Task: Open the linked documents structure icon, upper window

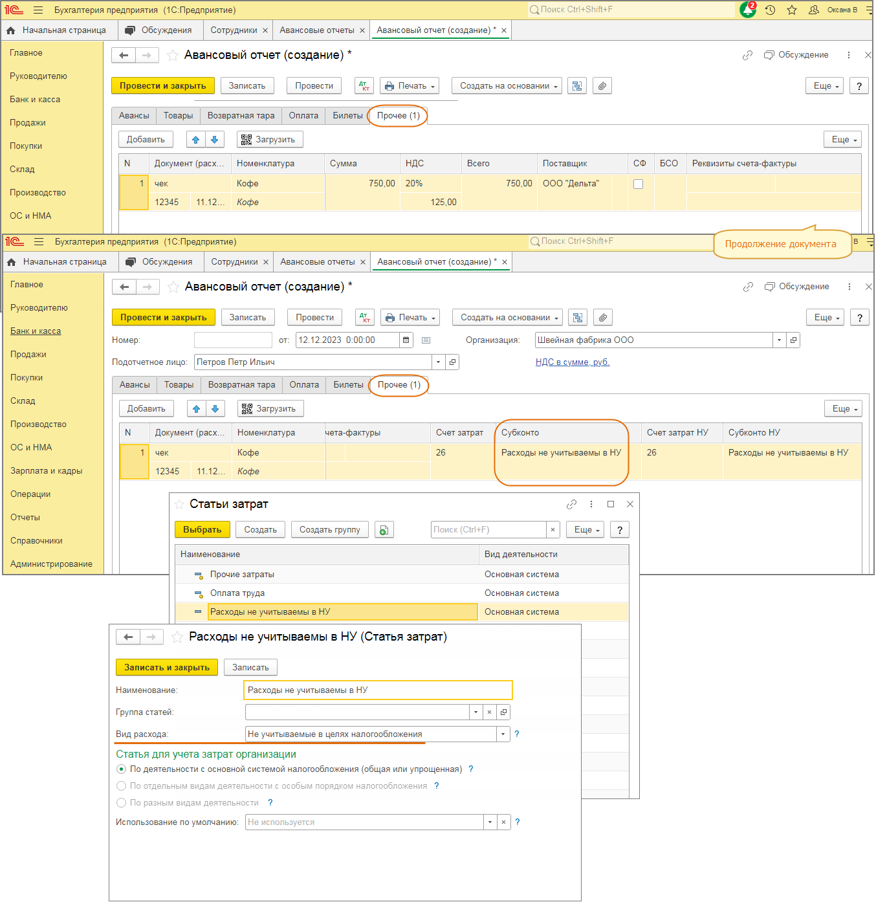Action: [577, 86]
